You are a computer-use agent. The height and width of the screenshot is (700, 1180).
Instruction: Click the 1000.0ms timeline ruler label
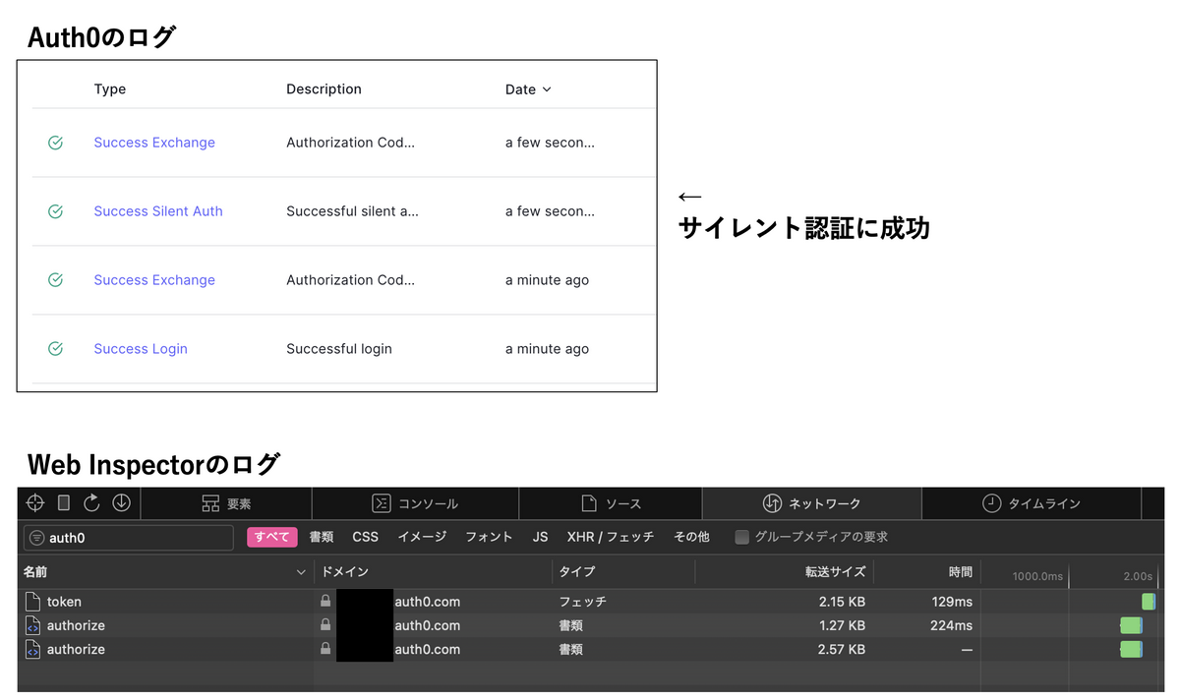tap(1037, 576)
